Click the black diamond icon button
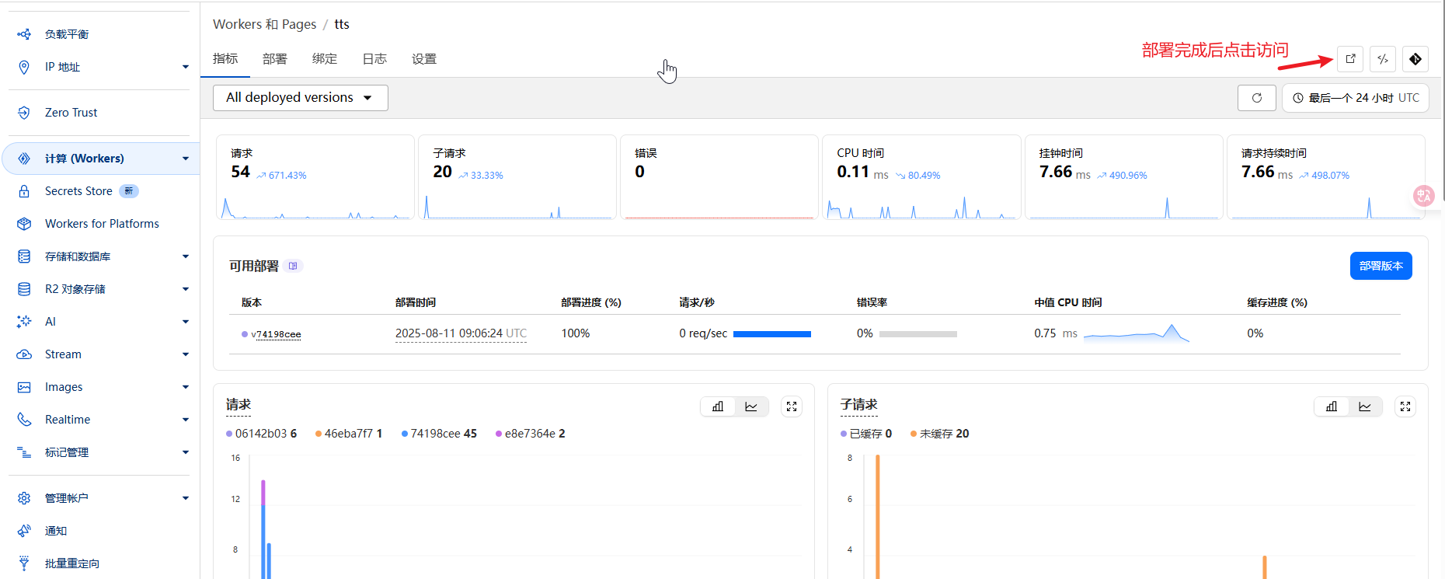1445x579 pixels. click(x=1415, y=59)
